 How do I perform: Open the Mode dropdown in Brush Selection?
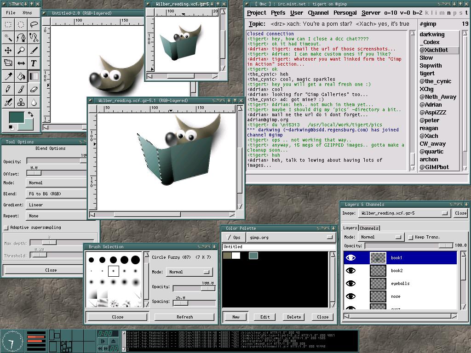(x=190, y=272)
